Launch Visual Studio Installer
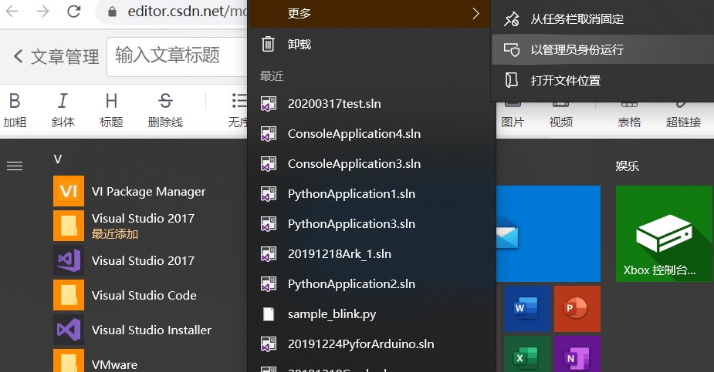This screenshot has width=714, height=372. tap(147, 330)
